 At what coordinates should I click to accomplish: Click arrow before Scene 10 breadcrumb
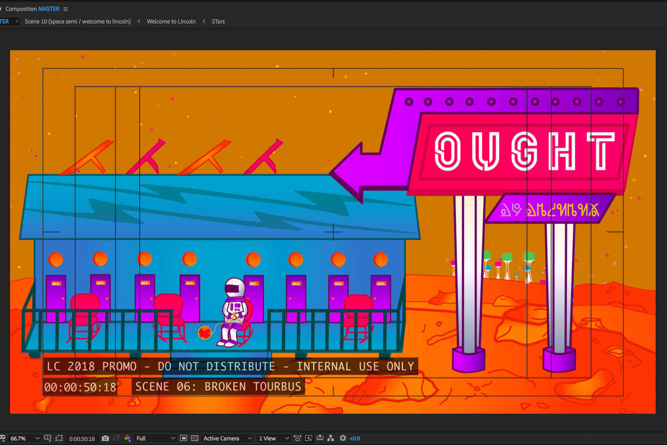(17, 22)
